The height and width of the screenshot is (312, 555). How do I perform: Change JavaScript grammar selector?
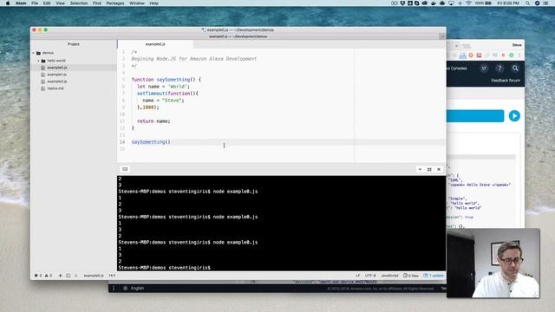389,276
